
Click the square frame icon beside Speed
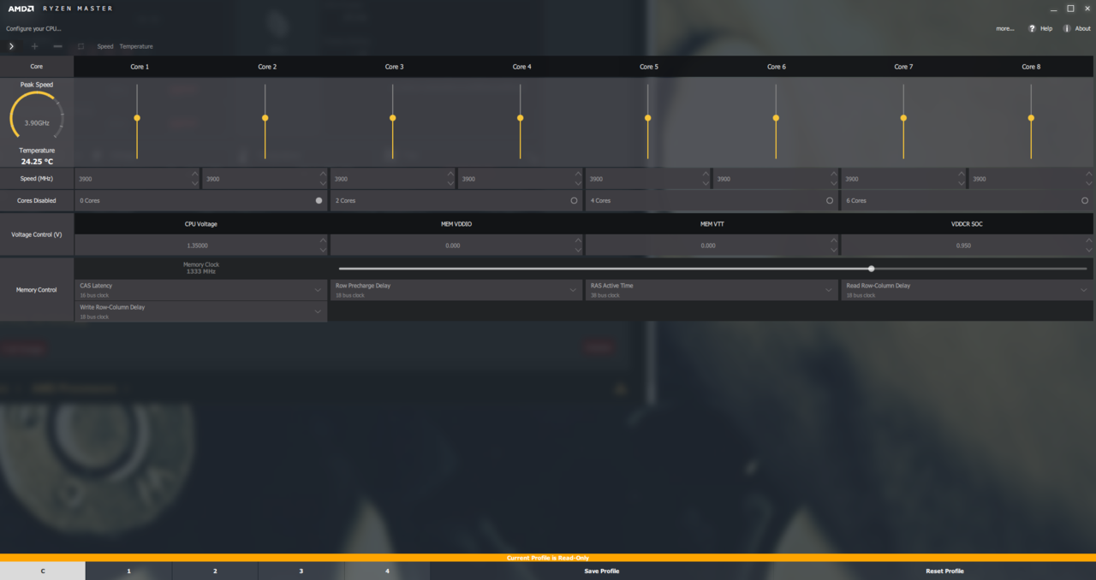[x=81, y=46]
